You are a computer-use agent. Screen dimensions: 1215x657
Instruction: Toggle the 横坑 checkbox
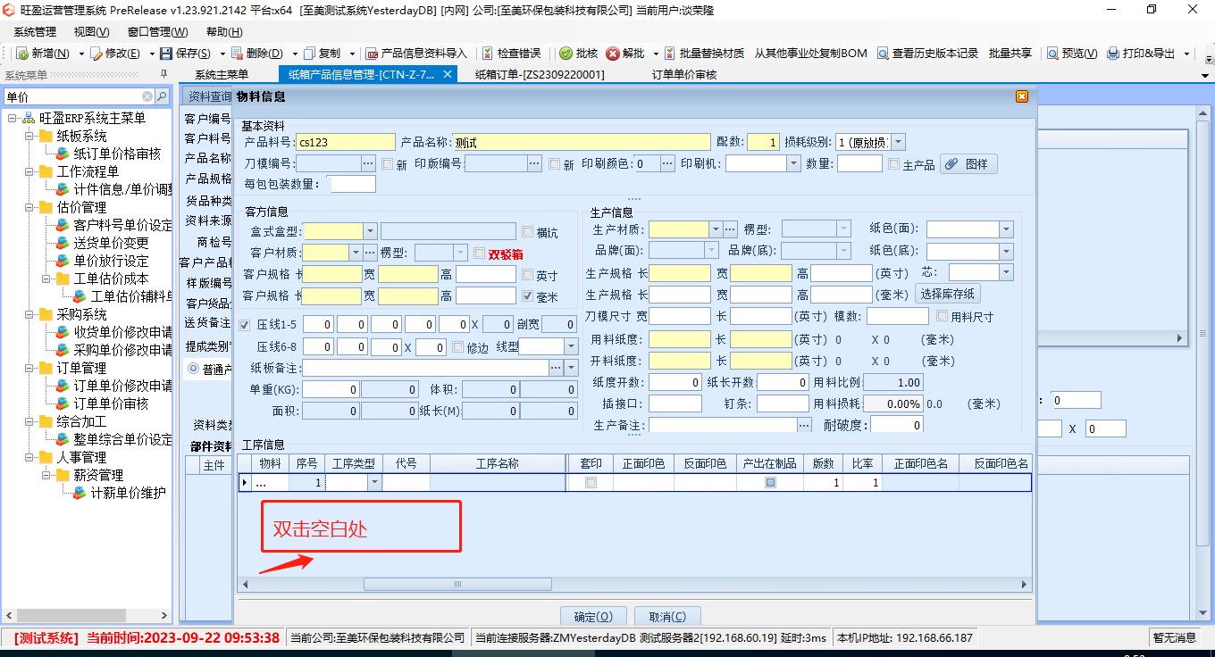coord(528,232)
